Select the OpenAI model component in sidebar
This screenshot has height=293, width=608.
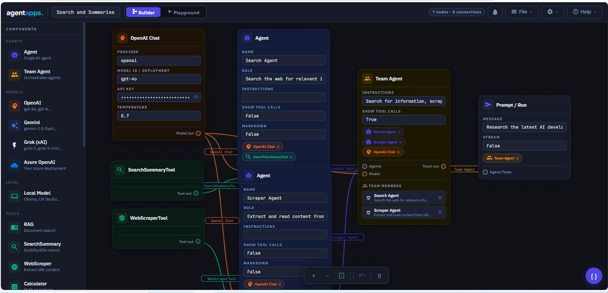42,106
